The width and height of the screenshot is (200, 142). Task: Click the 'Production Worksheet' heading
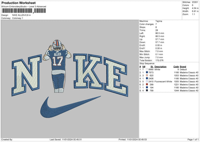tap(19, 3)
